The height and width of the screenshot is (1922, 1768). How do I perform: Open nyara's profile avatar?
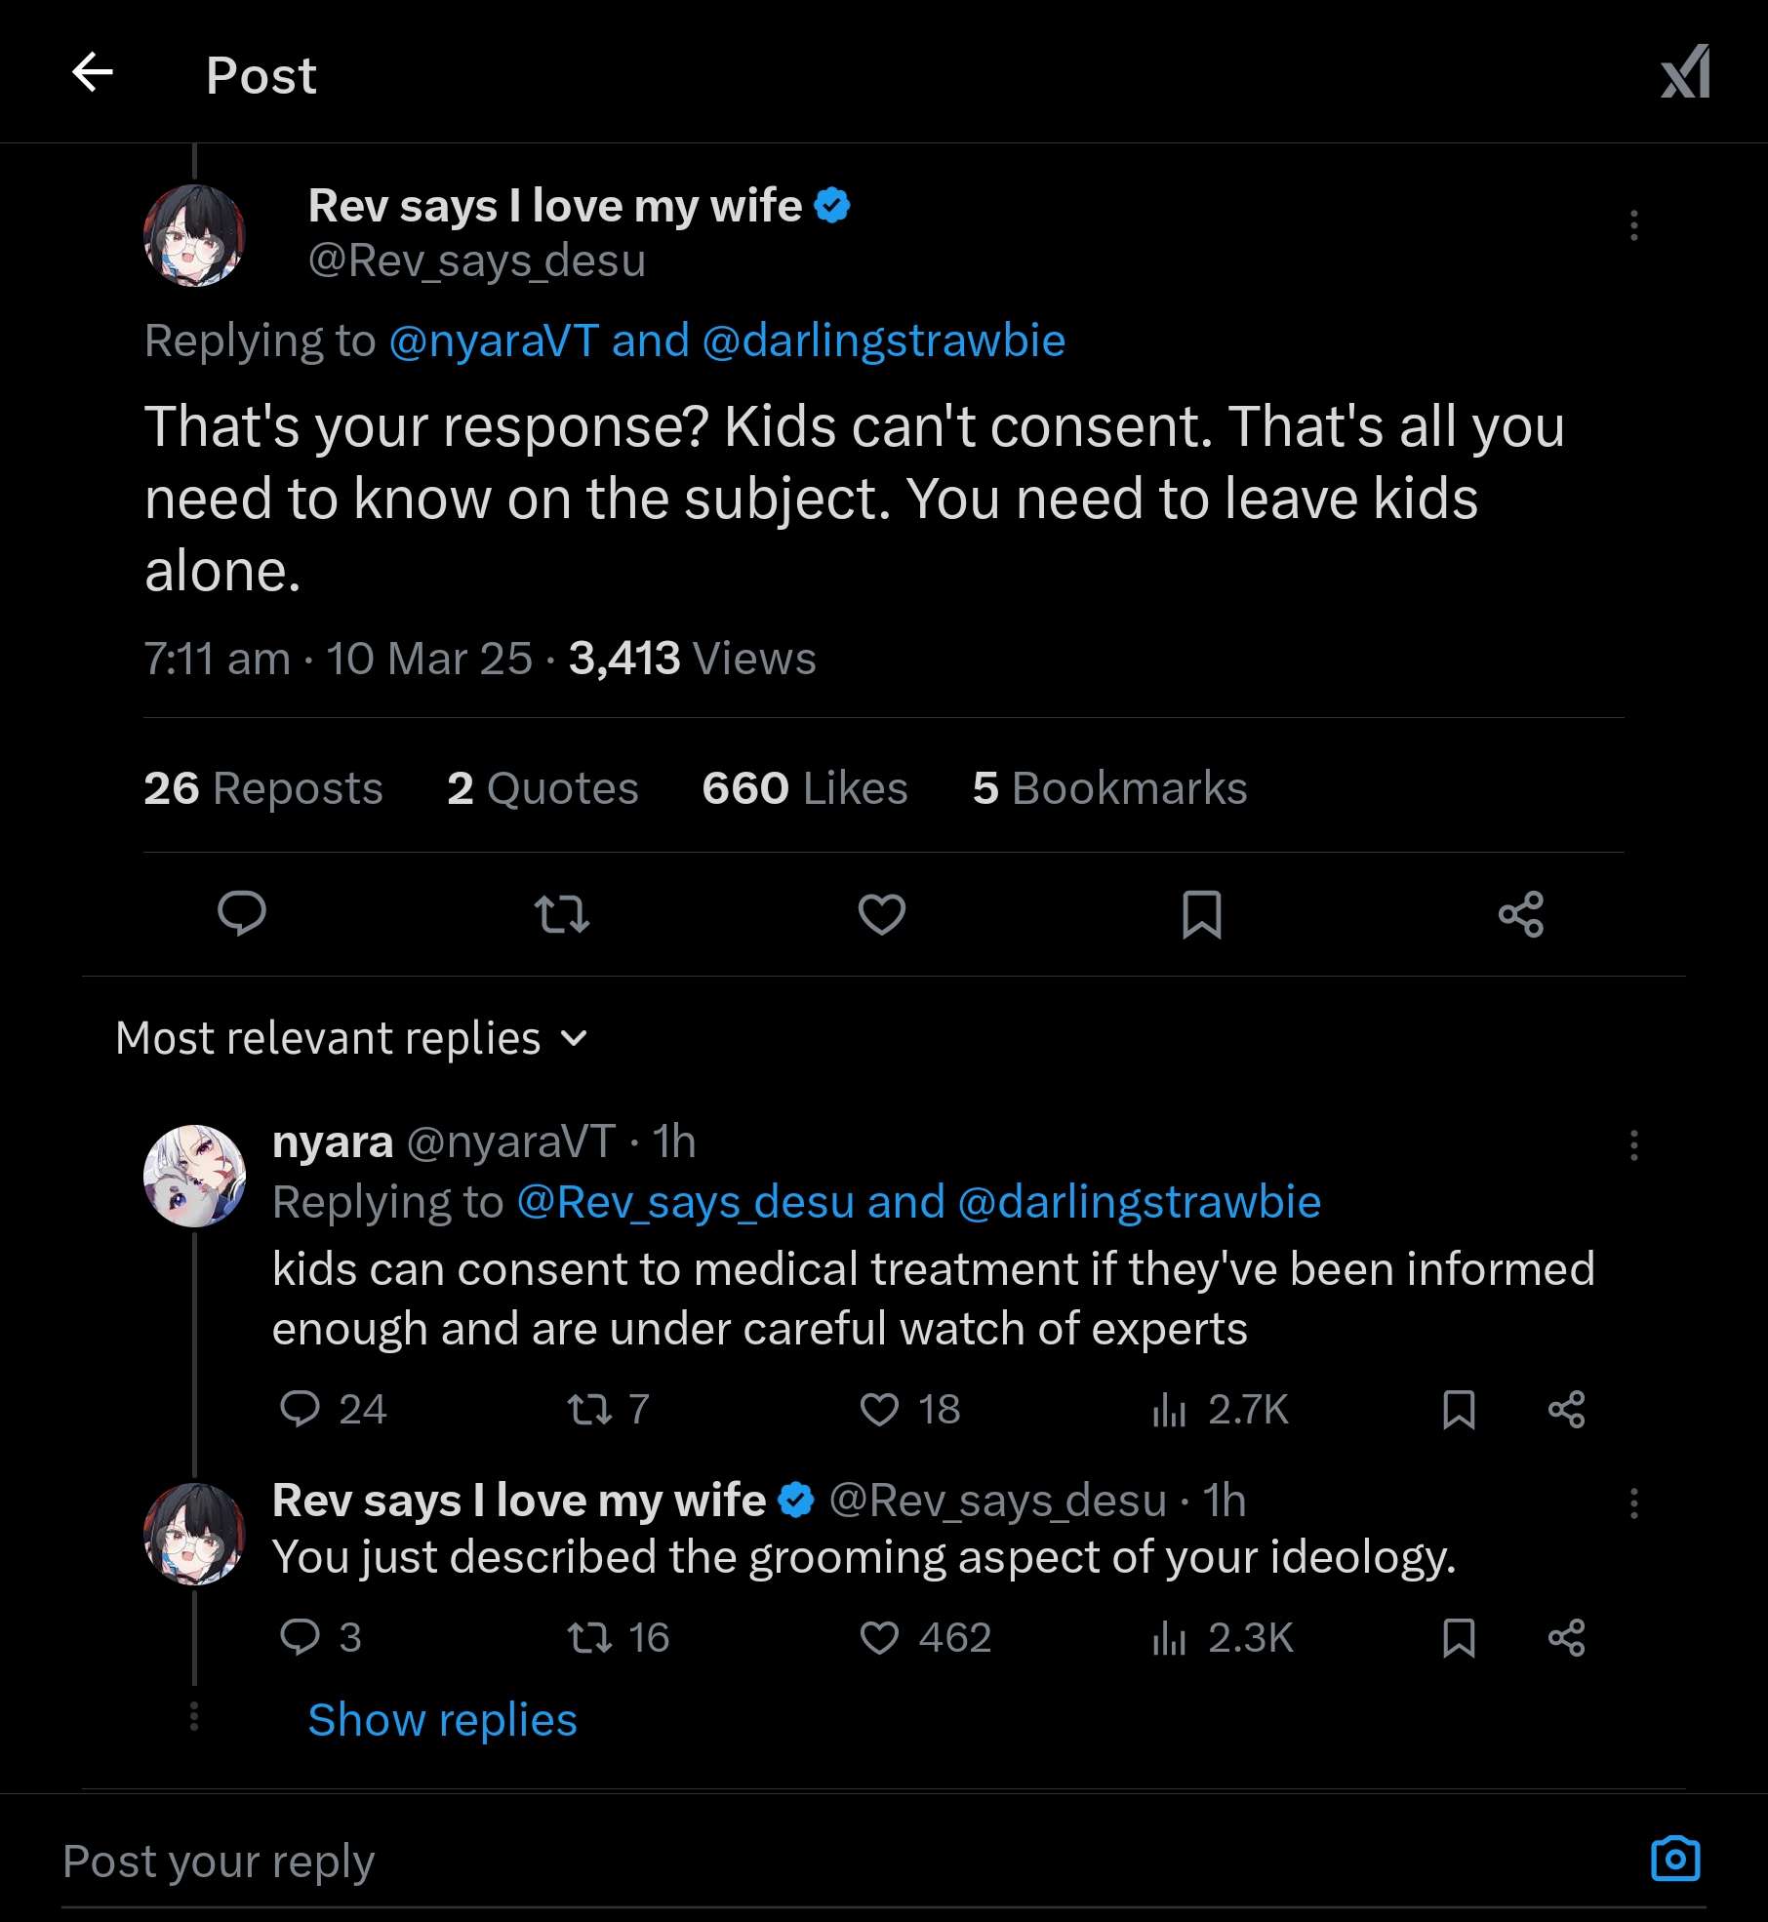194,1176
